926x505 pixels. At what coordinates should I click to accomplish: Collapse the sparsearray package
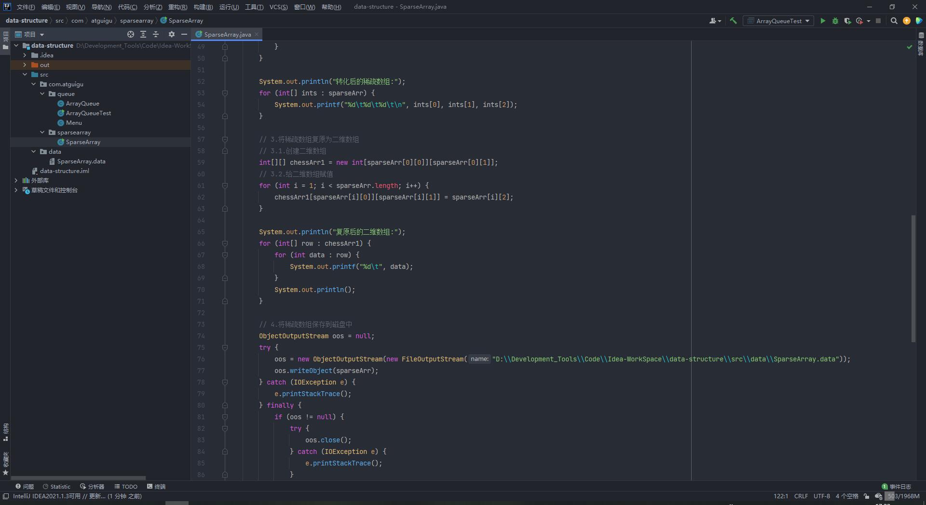[42, 133]
